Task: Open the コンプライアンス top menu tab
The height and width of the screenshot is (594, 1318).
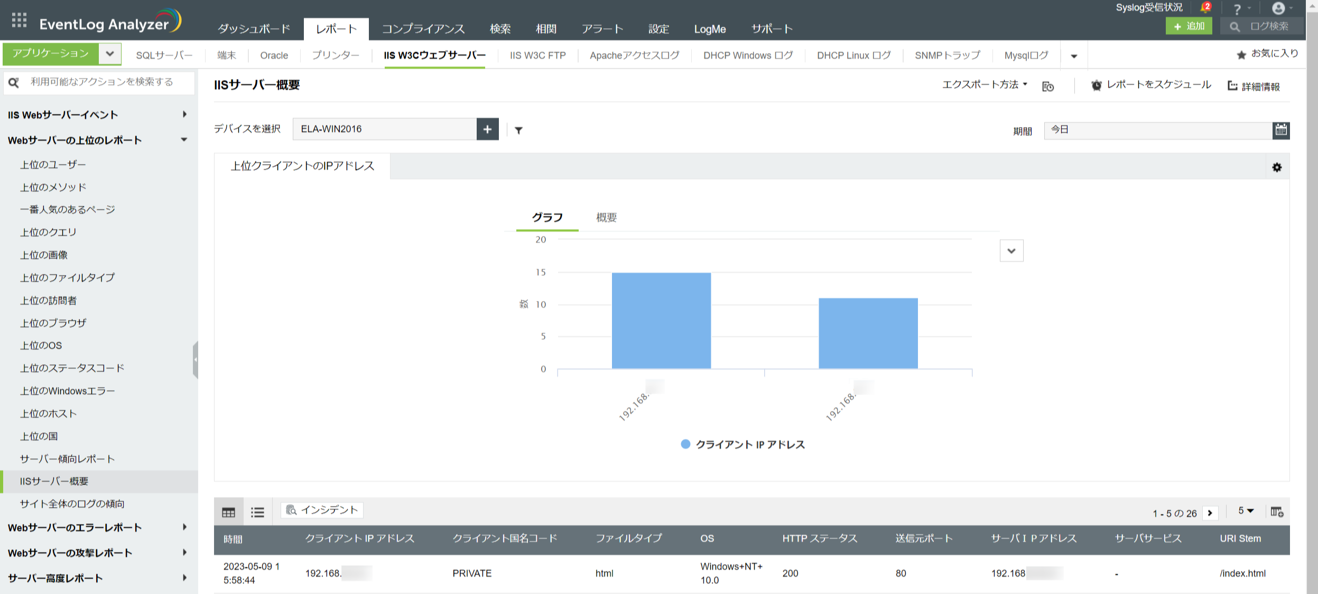Action: [x=423, y=29]
